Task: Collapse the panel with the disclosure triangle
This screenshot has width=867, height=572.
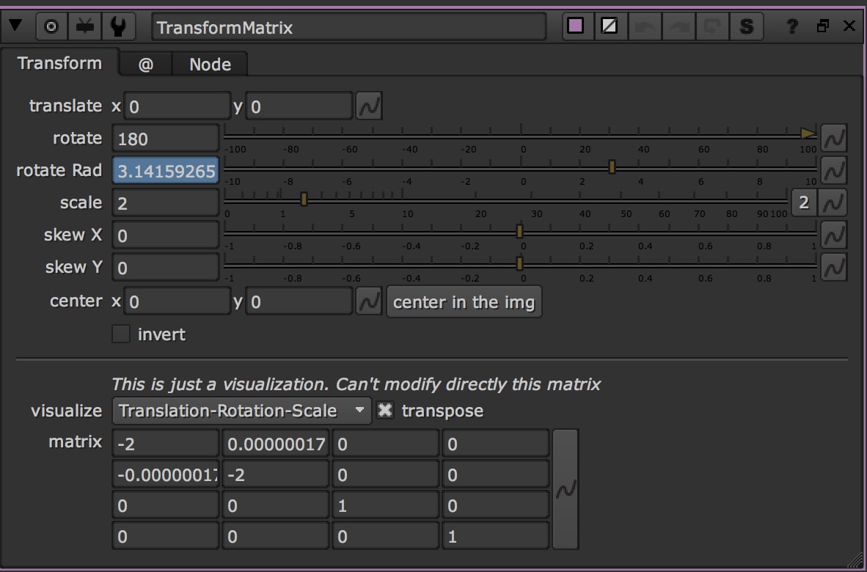Action: pos(15,26)
